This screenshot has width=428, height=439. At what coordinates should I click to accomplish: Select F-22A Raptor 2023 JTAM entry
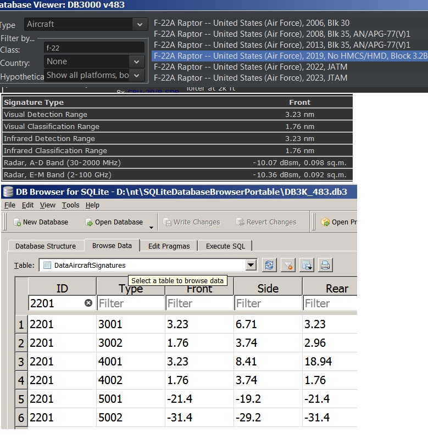251,77
